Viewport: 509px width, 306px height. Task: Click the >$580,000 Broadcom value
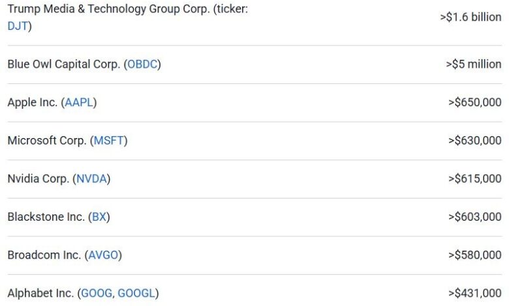(474, 255)
